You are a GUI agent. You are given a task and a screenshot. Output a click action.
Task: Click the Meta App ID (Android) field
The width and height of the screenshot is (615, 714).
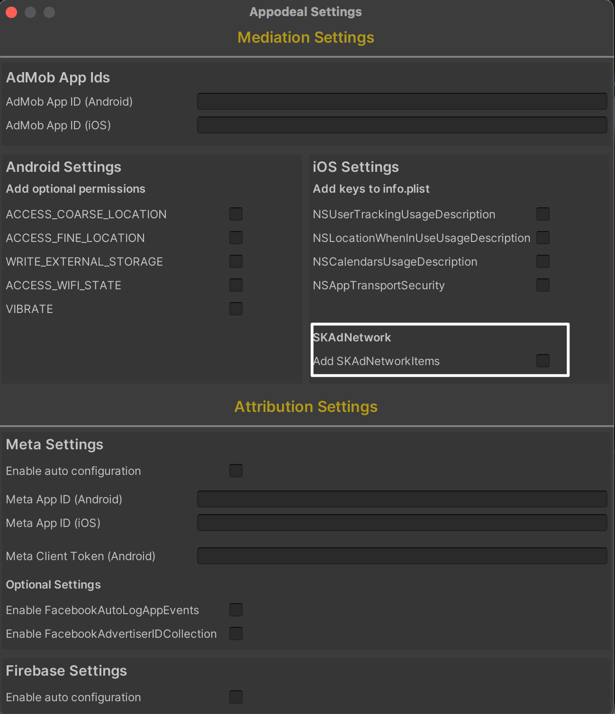tap(402, 499)
